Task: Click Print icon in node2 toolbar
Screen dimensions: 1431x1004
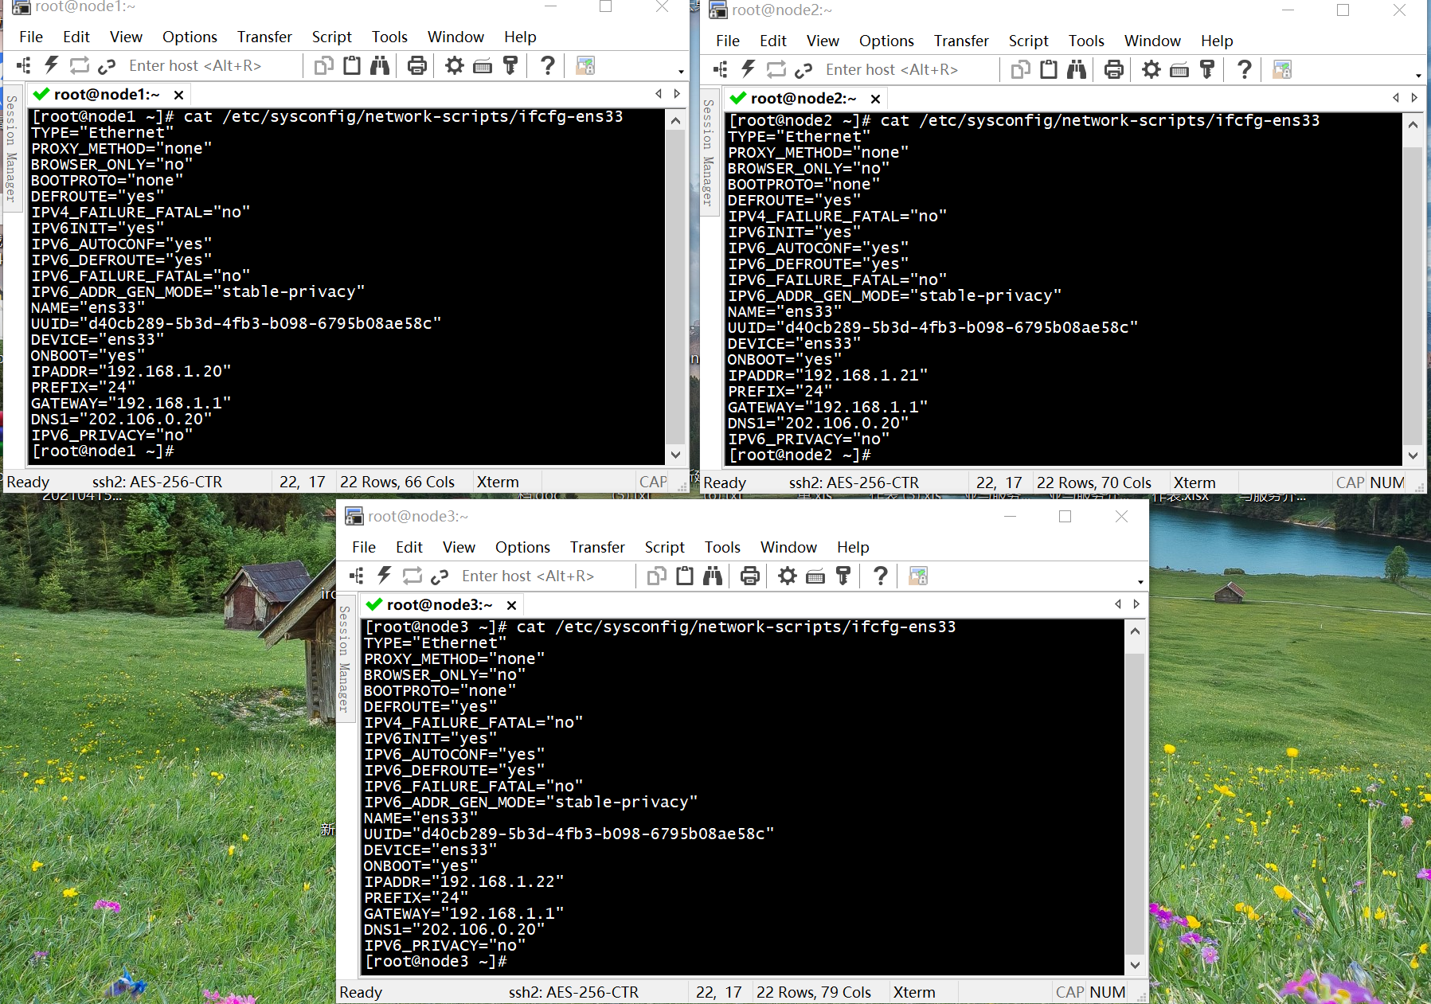Action: pyautogui.click(x=1114, y=69)
